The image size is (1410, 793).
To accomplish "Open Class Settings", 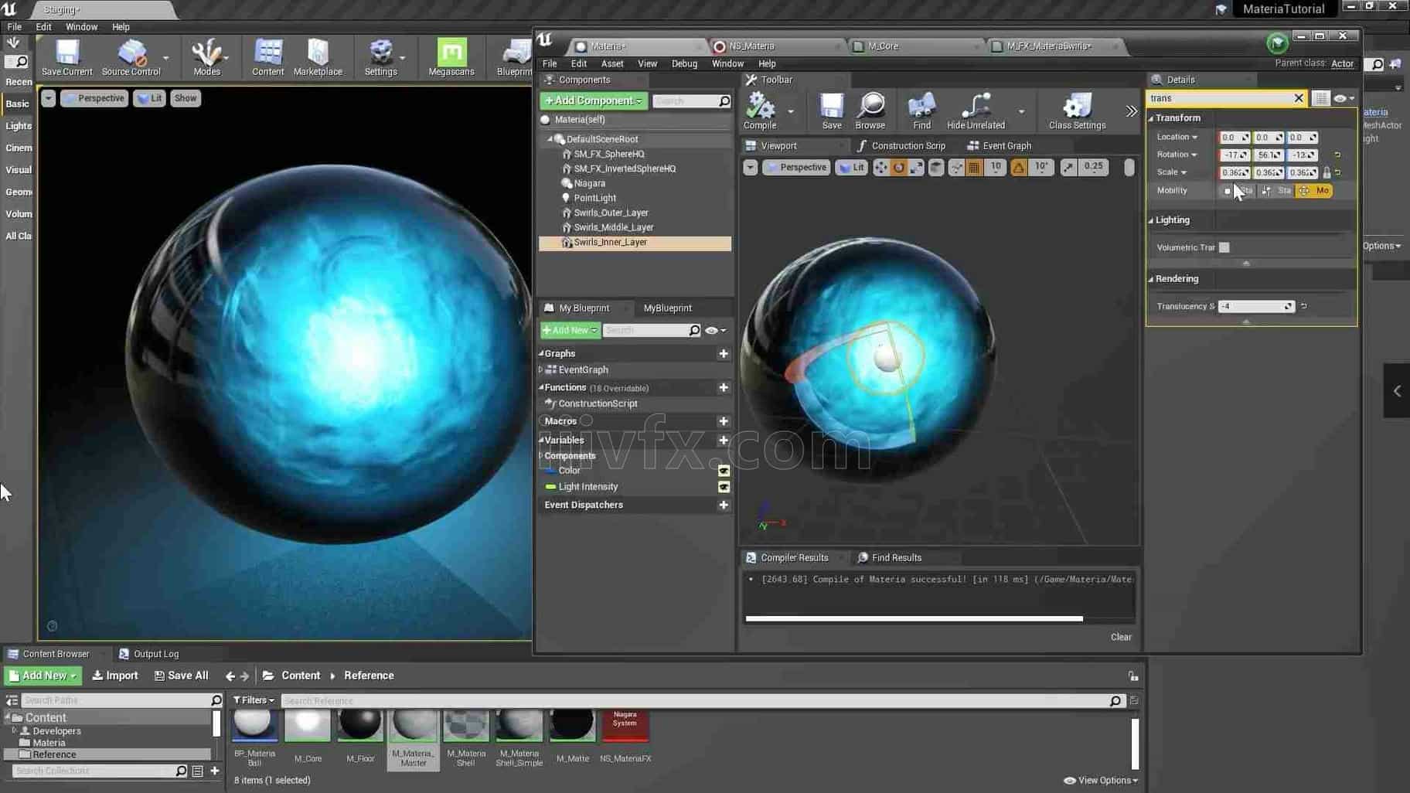I will (x=1077, y=111).
